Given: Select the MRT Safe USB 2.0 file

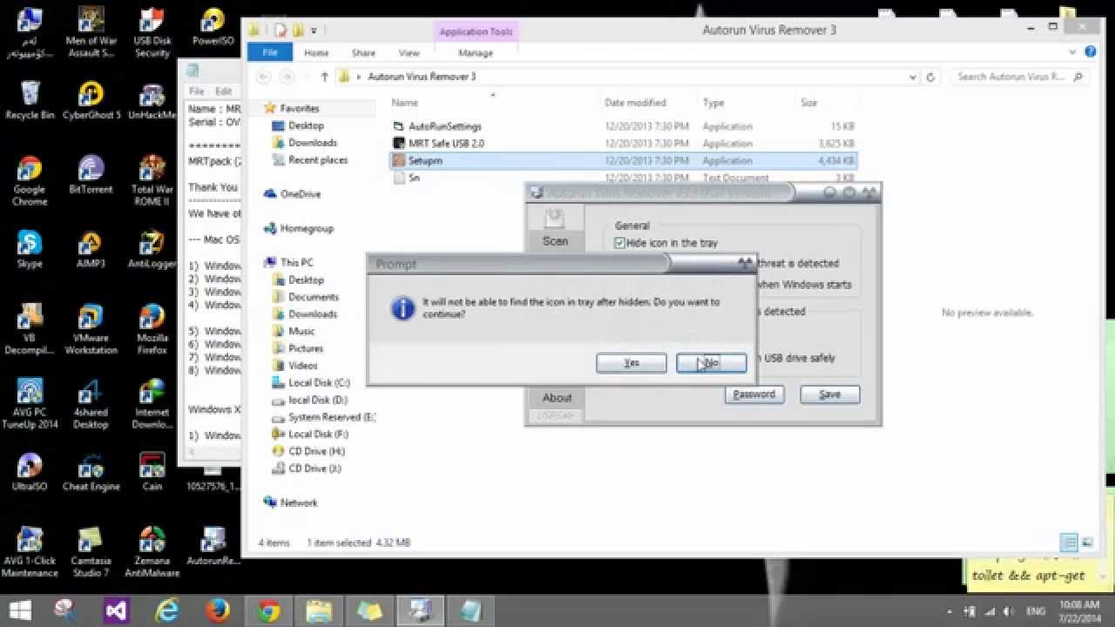Looking at the screenshot, I should [446, 144].
